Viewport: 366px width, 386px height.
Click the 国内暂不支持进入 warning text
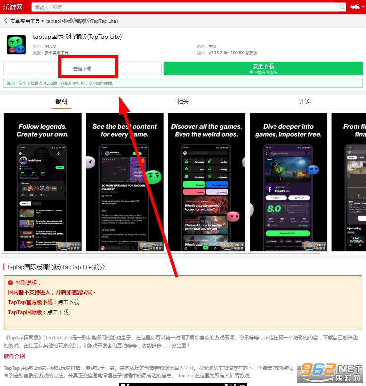[52, 292]
